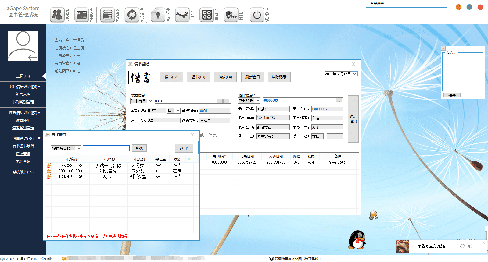Open the 借书还书续借 link
This screenshot has width=488, height=262.
[23, 146]
